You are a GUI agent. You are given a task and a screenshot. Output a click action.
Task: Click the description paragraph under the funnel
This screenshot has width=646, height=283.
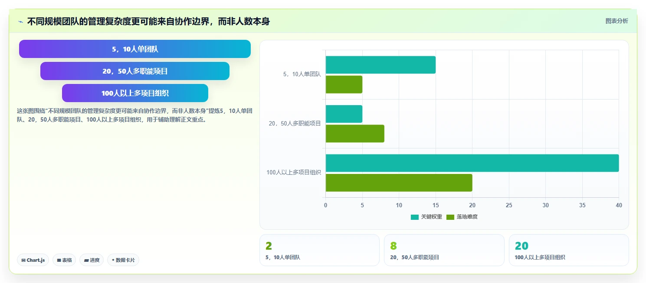tap(134, 116)
